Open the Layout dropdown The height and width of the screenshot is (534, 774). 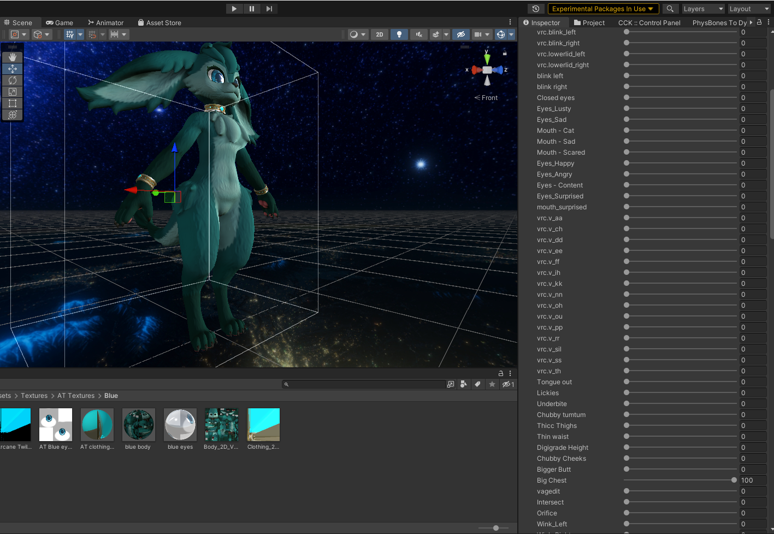[749, 9]
